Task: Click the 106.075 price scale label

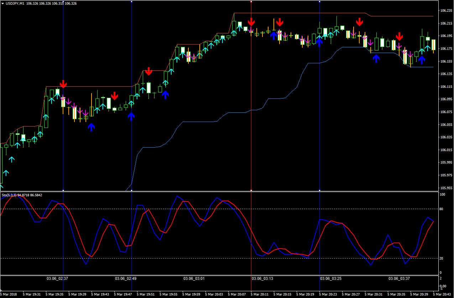Action: [x=446, y=112]
